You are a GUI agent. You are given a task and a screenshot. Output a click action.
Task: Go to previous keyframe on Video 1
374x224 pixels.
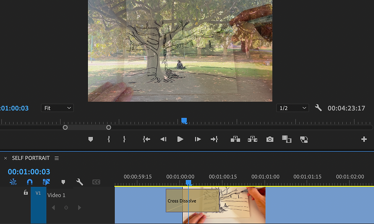tap(53, 208)
